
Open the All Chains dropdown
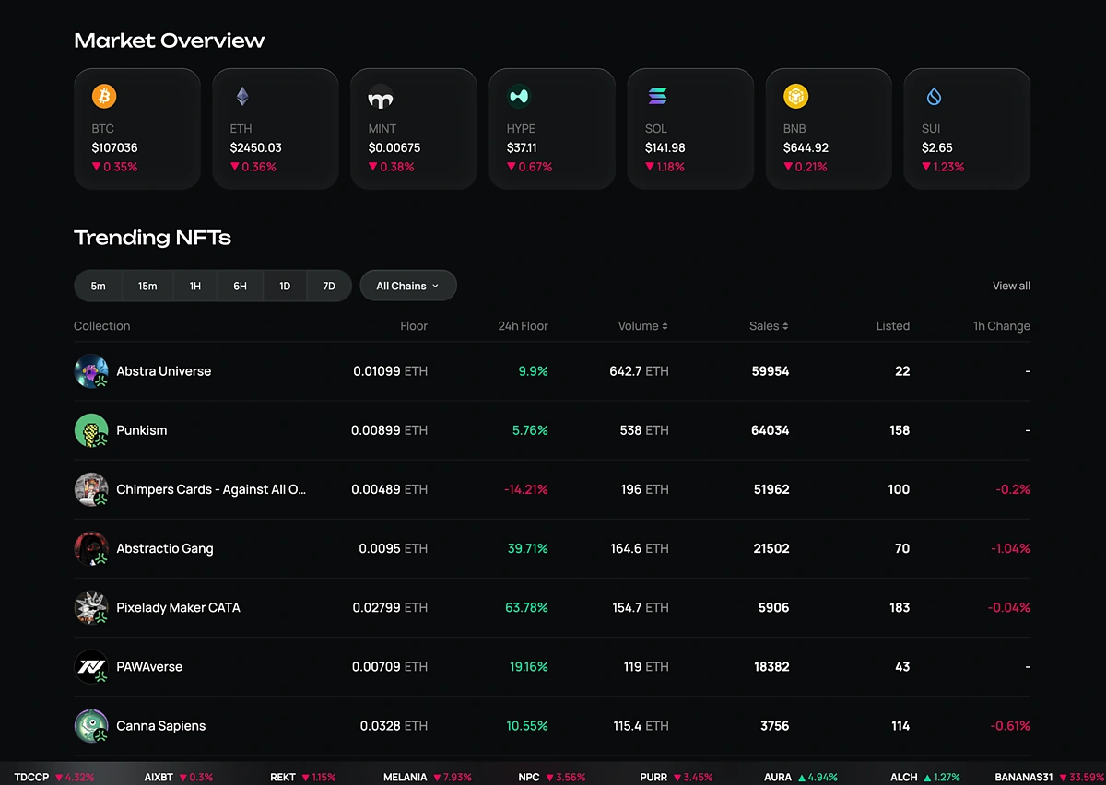(408, 286)
